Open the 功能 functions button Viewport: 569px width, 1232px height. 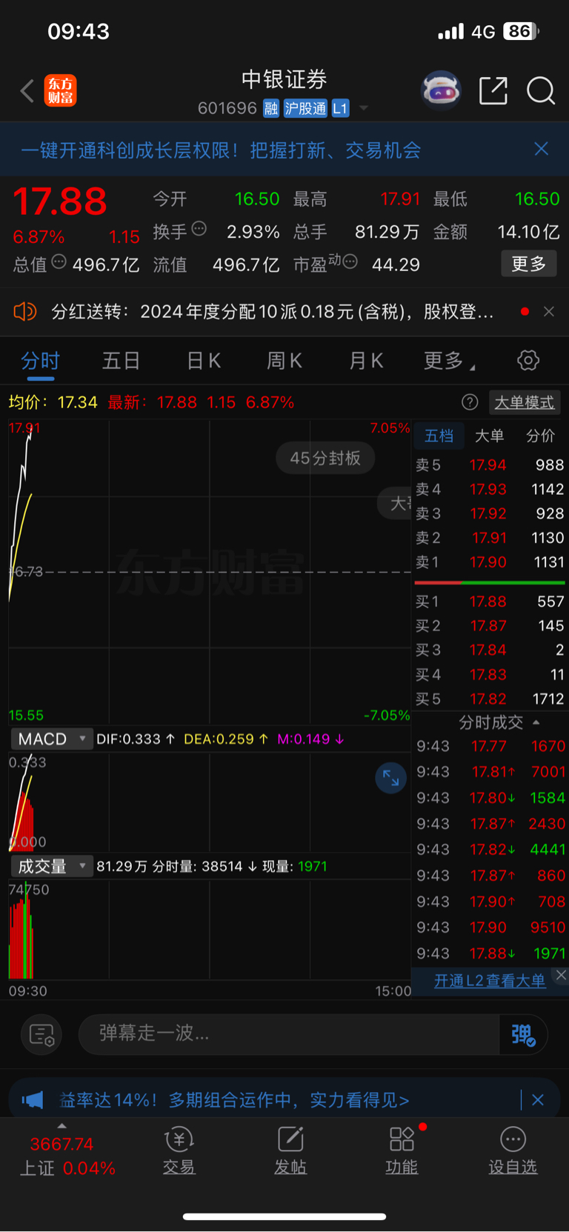pos(402,1151)
